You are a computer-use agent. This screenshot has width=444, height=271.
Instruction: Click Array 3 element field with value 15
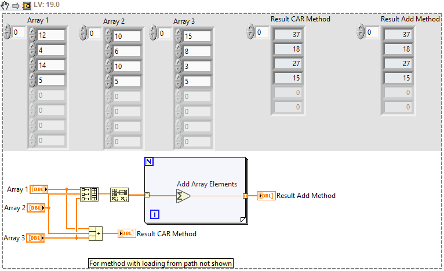[197, 36]
